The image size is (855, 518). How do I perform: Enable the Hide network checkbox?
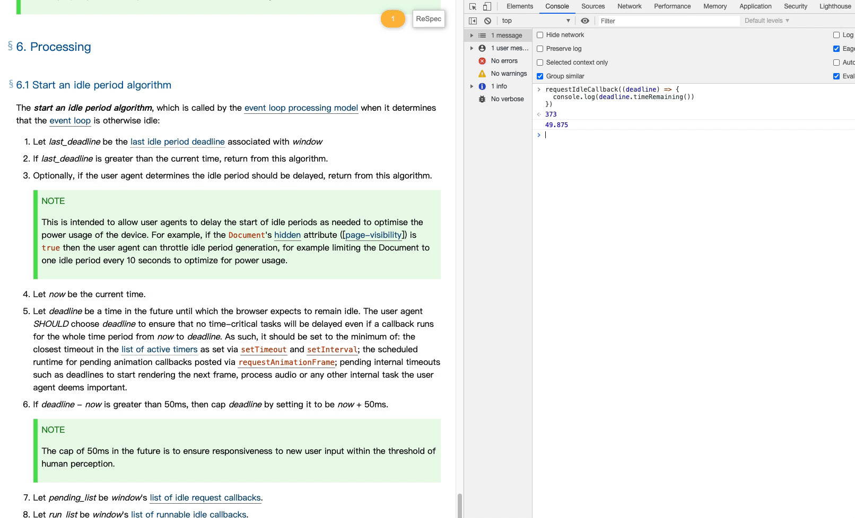[x=540, y=35]
